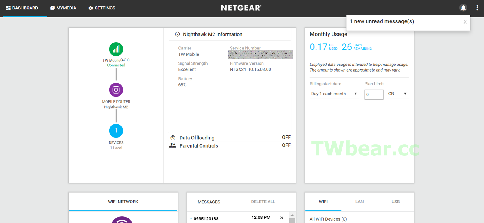Click the purple Mobile Router icon

116,90
